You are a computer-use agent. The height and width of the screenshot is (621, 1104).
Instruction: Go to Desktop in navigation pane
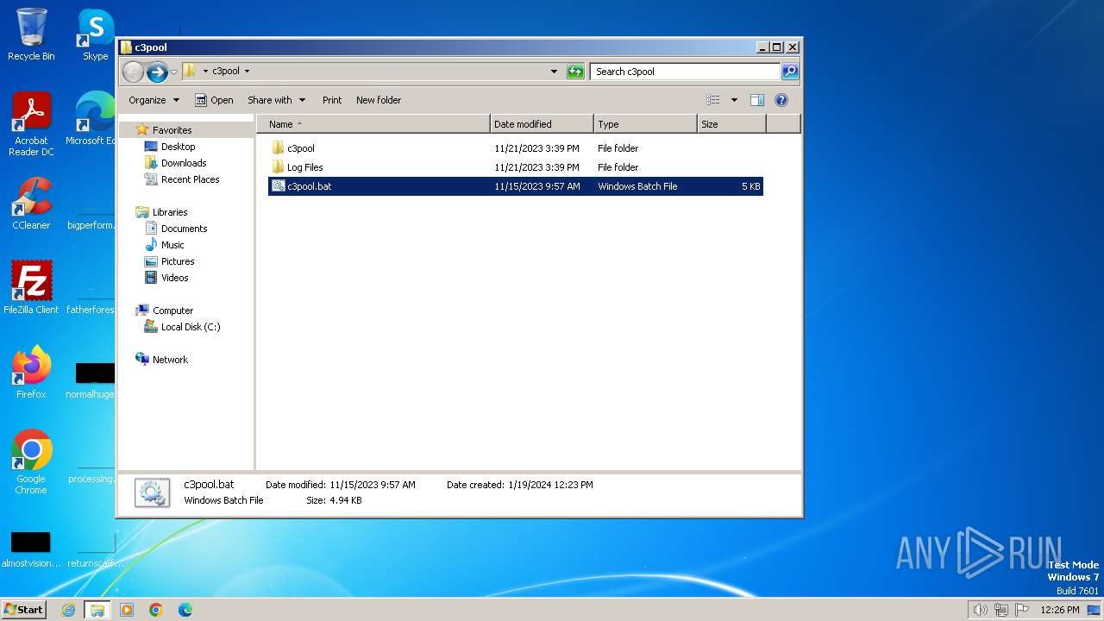point(178,147)
